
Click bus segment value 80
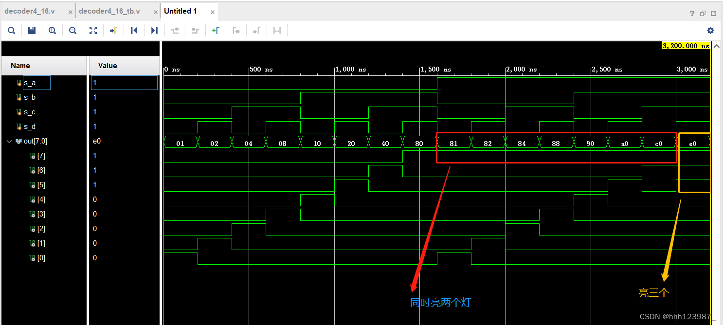pyautogui.click(x=419, y=144)
